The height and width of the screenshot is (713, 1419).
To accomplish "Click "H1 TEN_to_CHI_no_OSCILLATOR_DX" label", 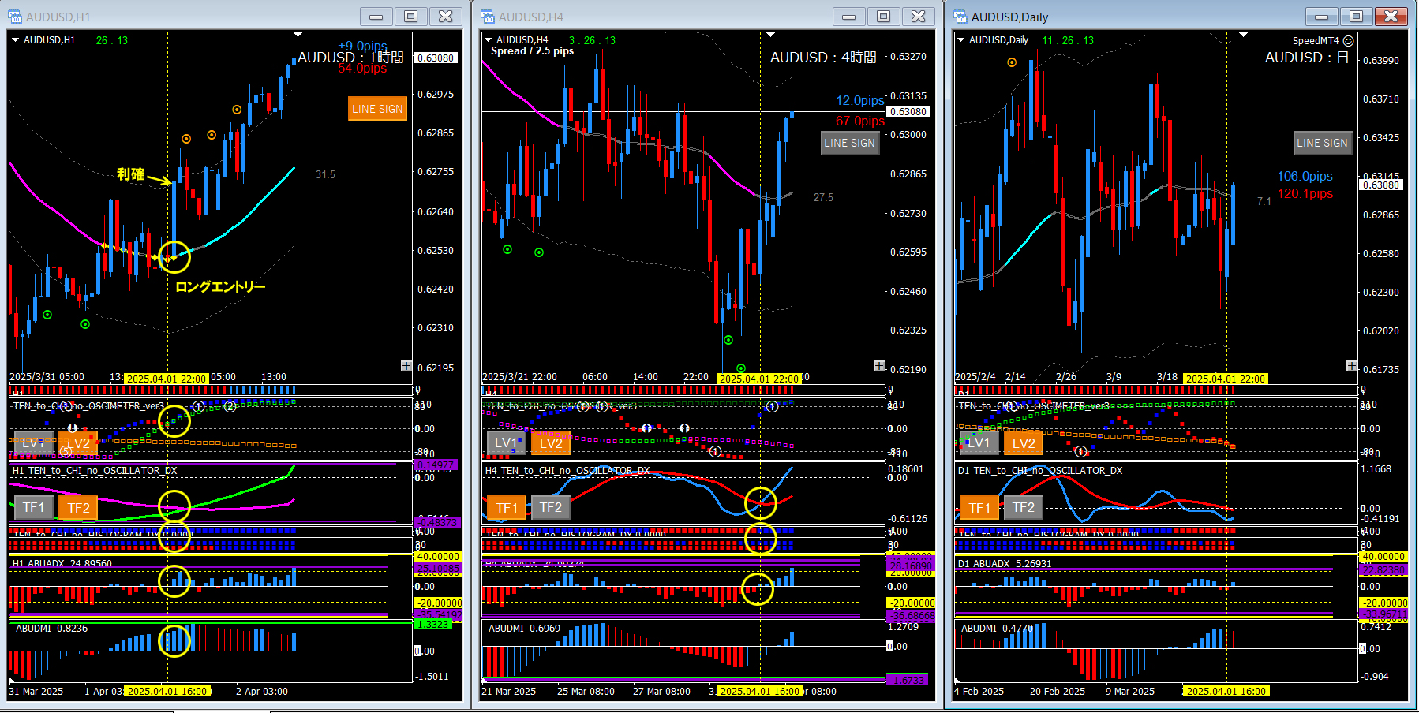I will 95,471.
